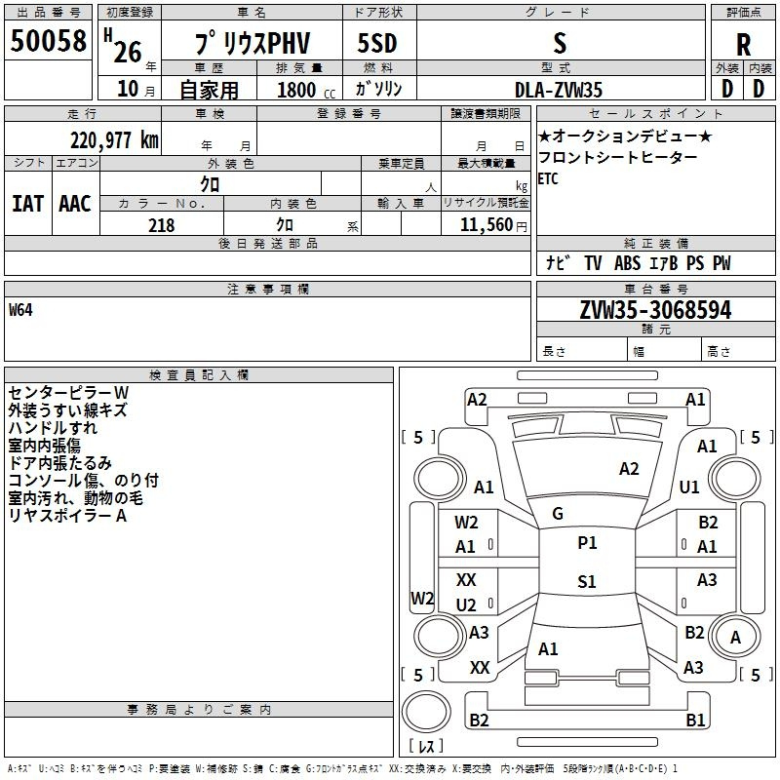Select the 純正装備 header
Viewport: 780px width, 780px height.
pos(655,243)
